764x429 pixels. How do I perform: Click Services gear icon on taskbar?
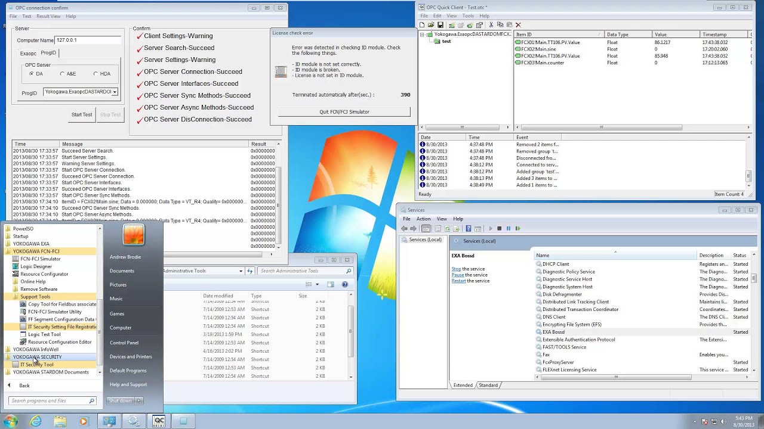(134, 421)
